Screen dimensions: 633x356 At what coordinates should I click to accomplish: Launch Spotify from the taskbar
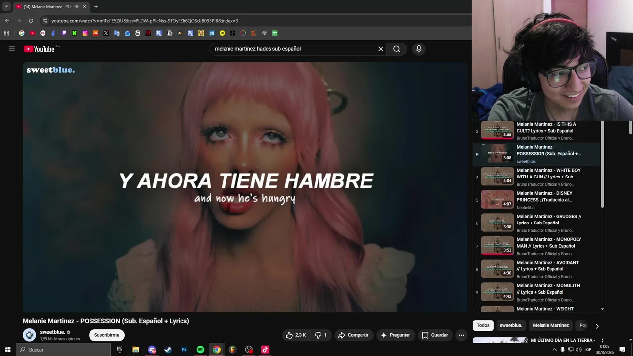[x=200, y=350]
